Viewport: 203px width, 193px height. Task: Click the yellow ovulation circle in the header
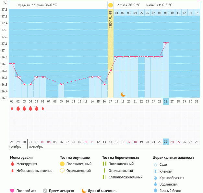111,5
